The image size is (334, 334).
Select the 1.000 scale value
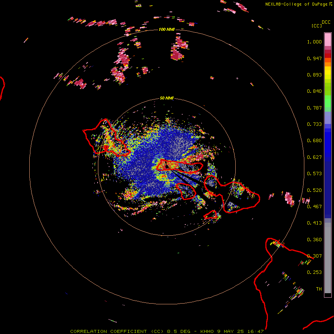click(314, 42)
